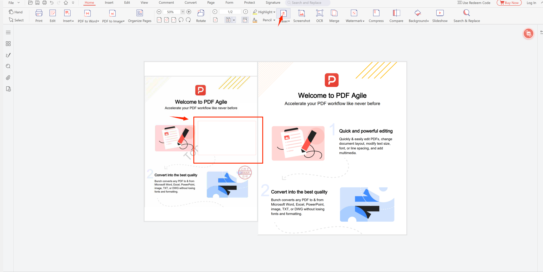
Task: Click the Open file icon in the quick toolbar
Action: click(x=30, y=3)
